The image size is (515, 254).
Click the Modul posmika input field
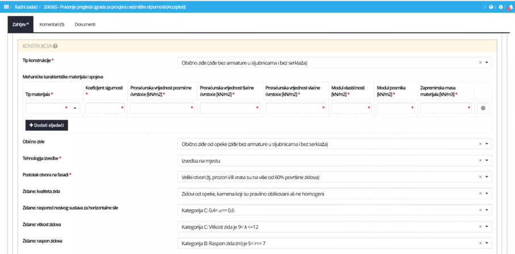pos(396,108)
